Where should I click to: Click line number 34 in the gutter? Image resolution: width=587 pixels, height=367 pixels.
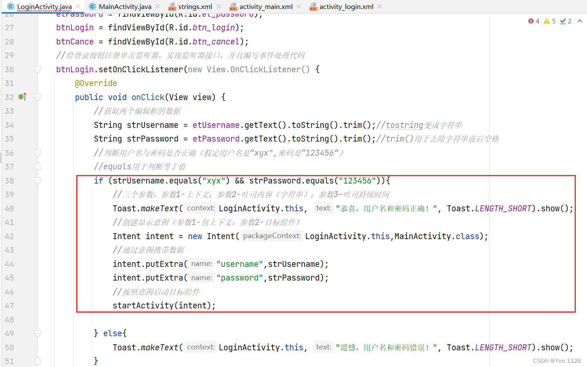coord(9,125)
